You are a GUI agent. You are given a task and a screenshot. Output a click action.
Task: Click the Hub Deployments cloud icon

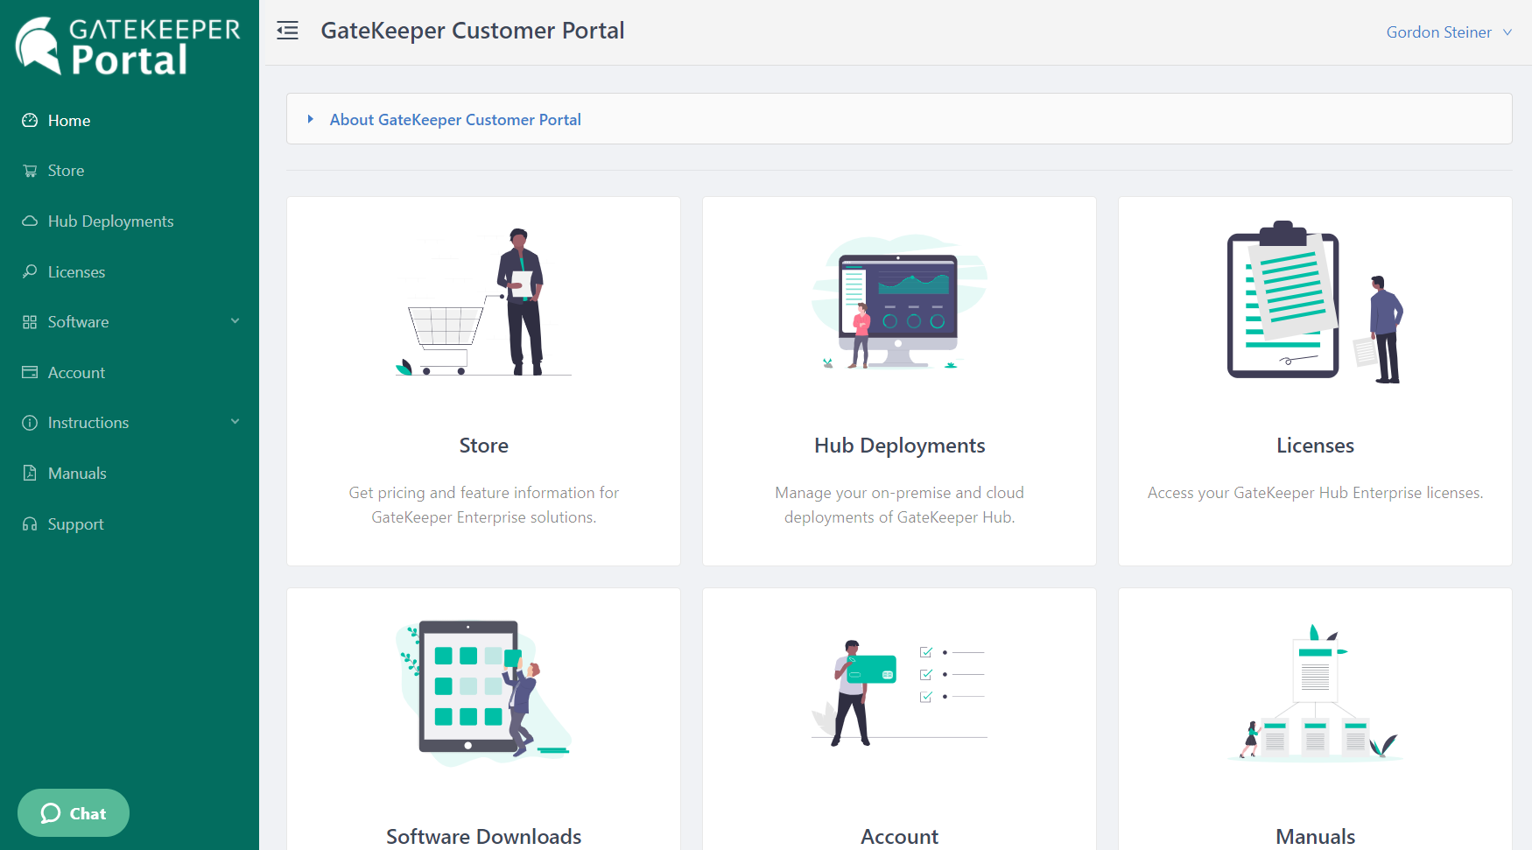click(x=30, y=221)
